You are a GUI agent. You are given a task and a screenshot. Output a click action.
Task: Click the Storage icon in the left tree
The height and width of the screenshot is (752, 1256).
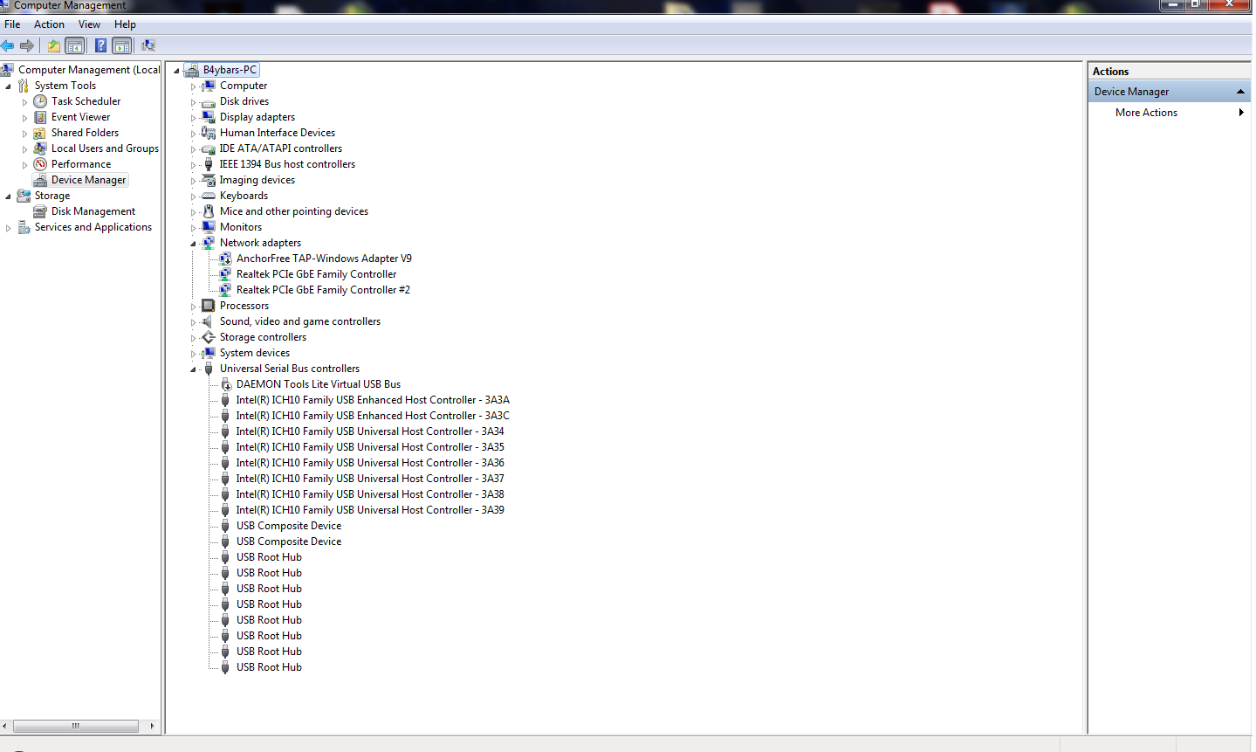point(24,196)
